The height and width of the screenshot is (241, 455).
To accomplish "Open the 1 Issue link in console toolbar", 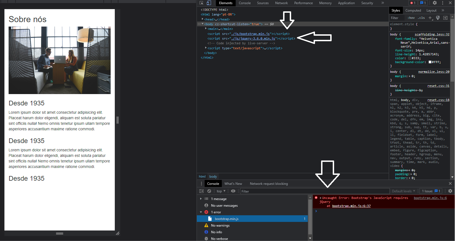I will (x=431, y=191).
